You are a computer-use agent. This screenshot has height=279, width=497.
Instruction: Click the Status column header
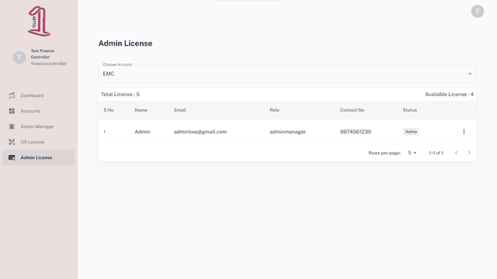(410, 110)
